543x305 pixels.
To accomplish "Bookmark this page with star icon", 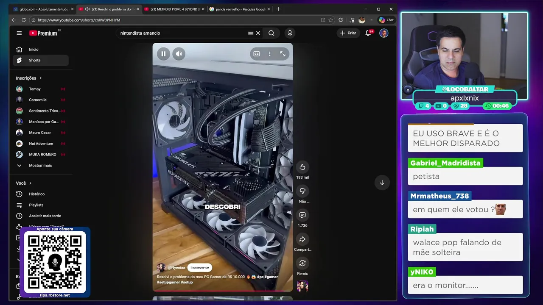I will (331, 20).
